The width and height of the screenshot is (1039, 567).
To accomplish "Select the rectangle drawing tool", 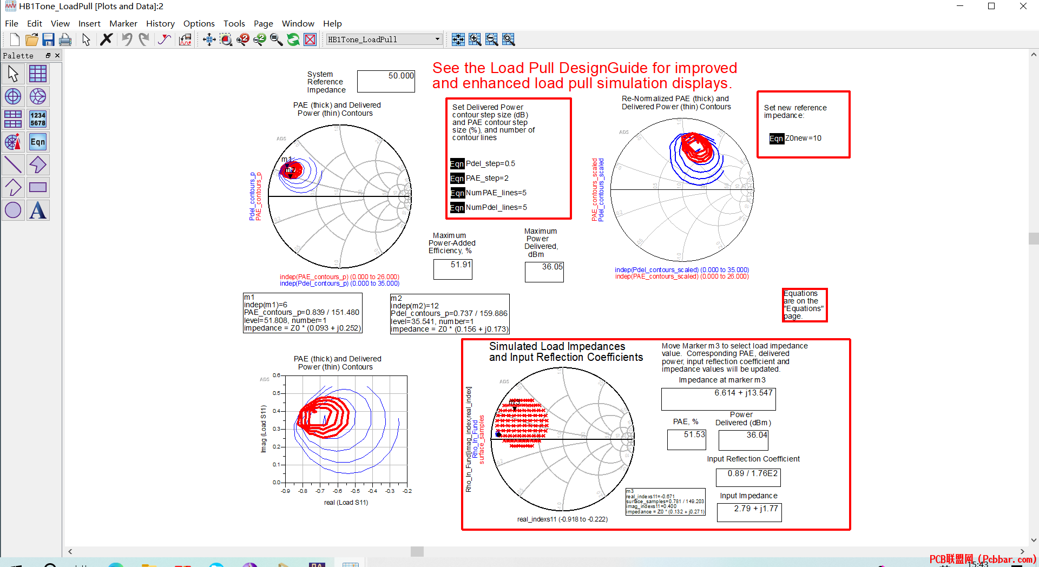I will point(38,187).
